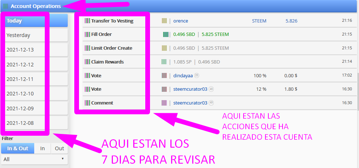Click the yellow barcode icon before orence
Image resolution: width=359 pixels, height=168 pixels.
(x=164, y=21)
